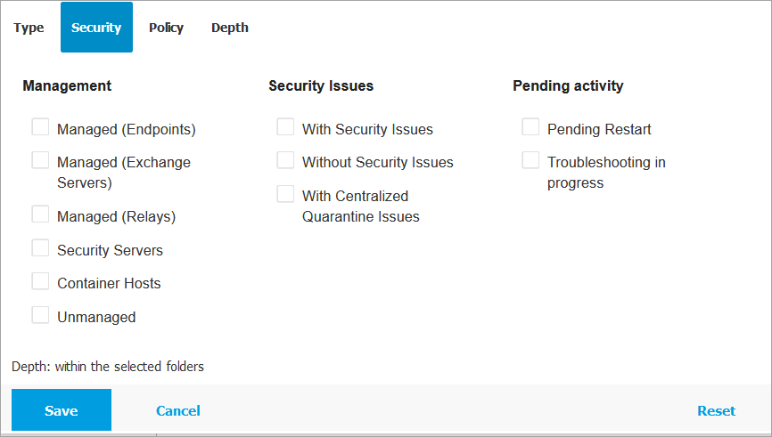
Task: Click the Pending Restart label text
Action: (x=599, y=129)
